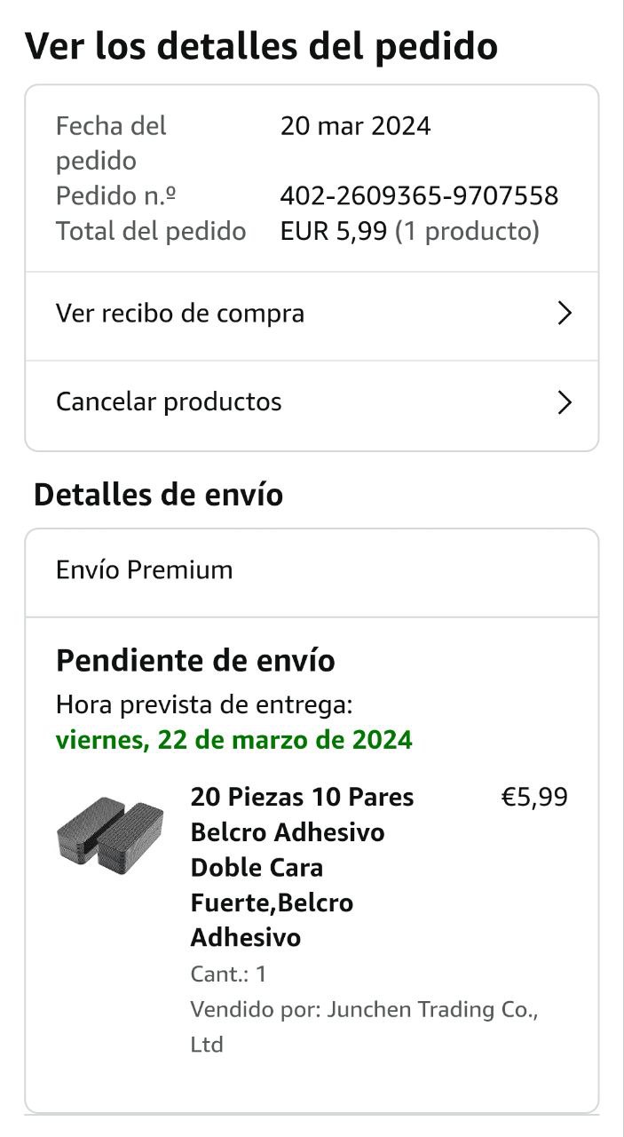
Task: Tap the Envío Premium shipping label
Action: (144, 570)
